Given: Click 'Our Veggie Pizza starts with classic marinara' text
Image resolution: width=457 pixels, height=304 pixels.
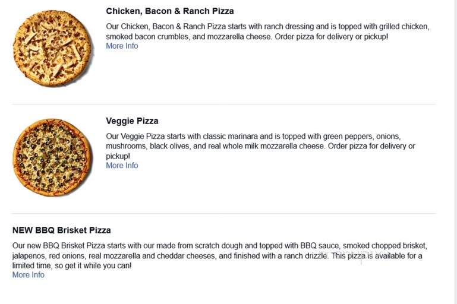Looking at the screenshot, I should point(182,137).
